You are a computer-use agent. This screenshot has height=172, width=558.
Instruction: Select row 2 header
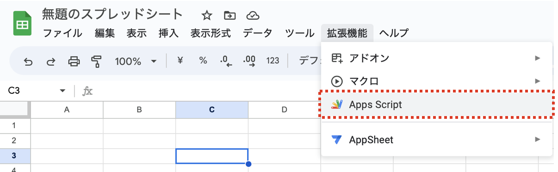pyautogui.click(x=15, y=141)
